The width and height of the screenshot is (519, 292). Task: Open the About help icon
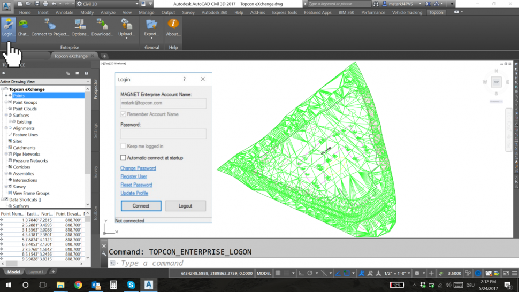(173, 27)
